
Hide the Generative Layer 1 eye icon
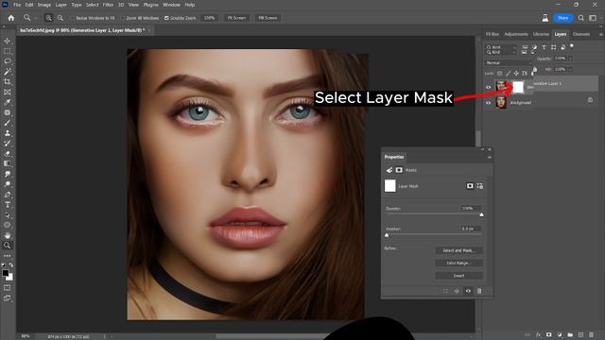pos(488,88)
